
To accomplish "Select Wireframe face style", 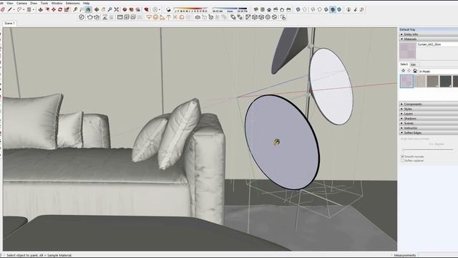I will [x=313, y=9].
